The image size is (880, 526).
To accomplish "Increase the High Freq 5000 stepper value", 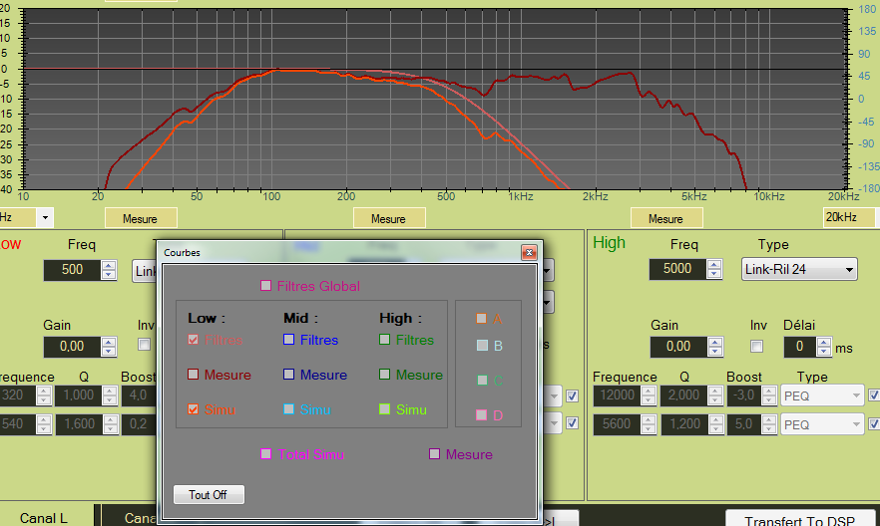I will pos(714,264).
